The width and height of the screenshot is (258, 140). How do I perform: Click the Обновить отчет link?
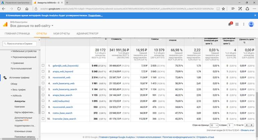(247, 130)
